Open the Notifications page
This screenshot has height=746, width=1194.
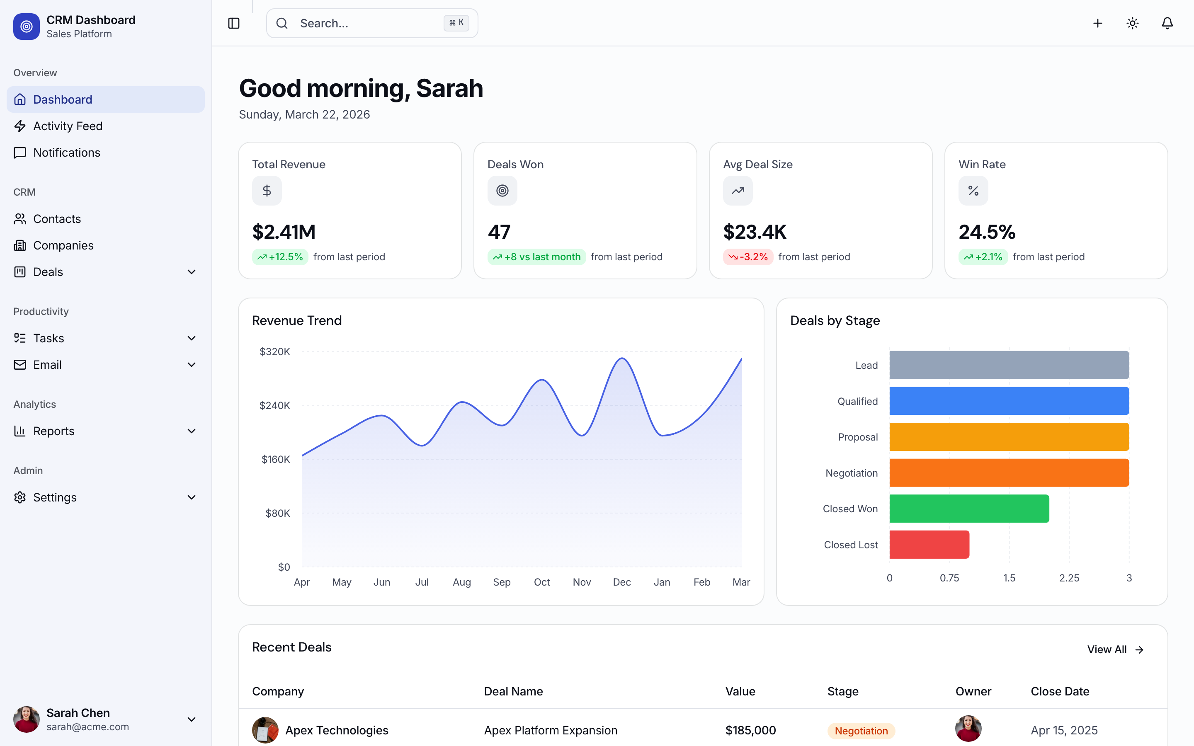point(67,153)
